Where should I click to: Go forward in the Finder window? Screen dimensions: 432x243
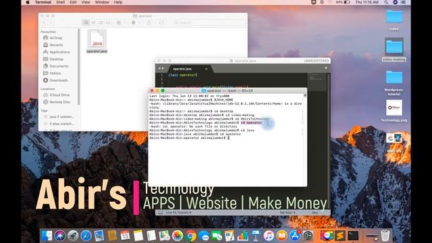pyautogui.click(x=51, y=22)
